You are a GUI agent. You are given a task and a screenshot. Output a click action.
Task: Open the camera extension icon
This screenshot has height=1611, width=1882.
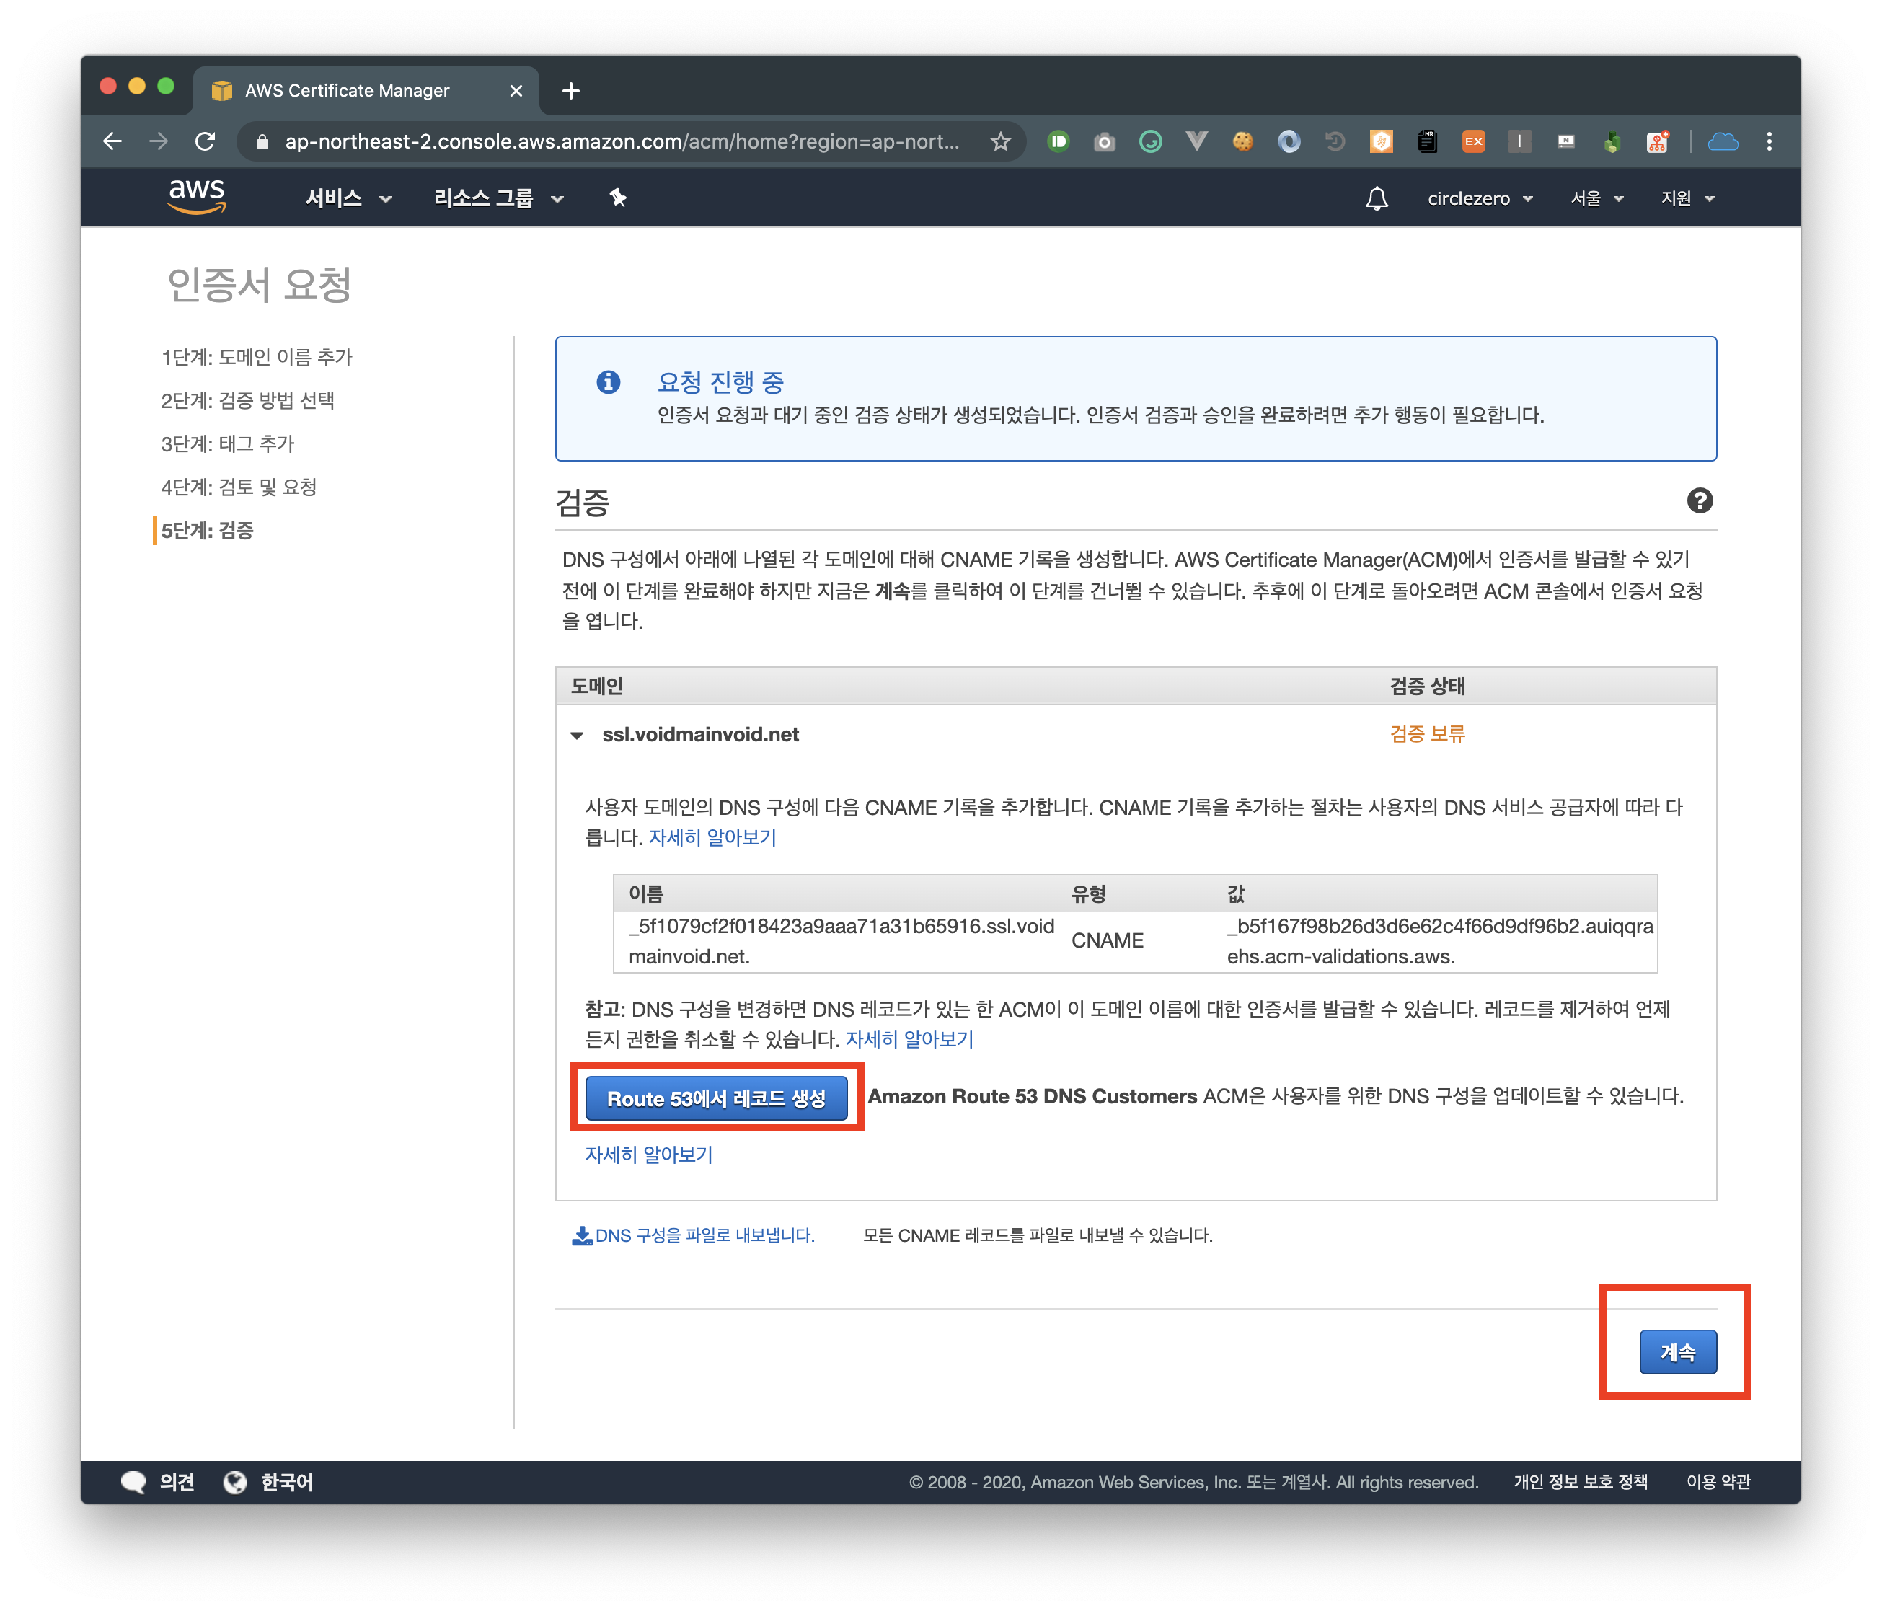point(1103,141)
